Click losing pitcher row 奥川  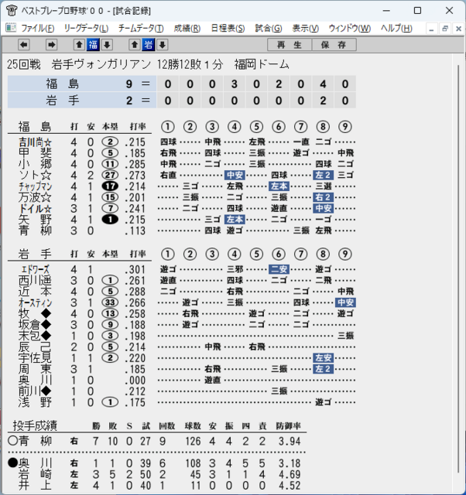click(156, 463)
